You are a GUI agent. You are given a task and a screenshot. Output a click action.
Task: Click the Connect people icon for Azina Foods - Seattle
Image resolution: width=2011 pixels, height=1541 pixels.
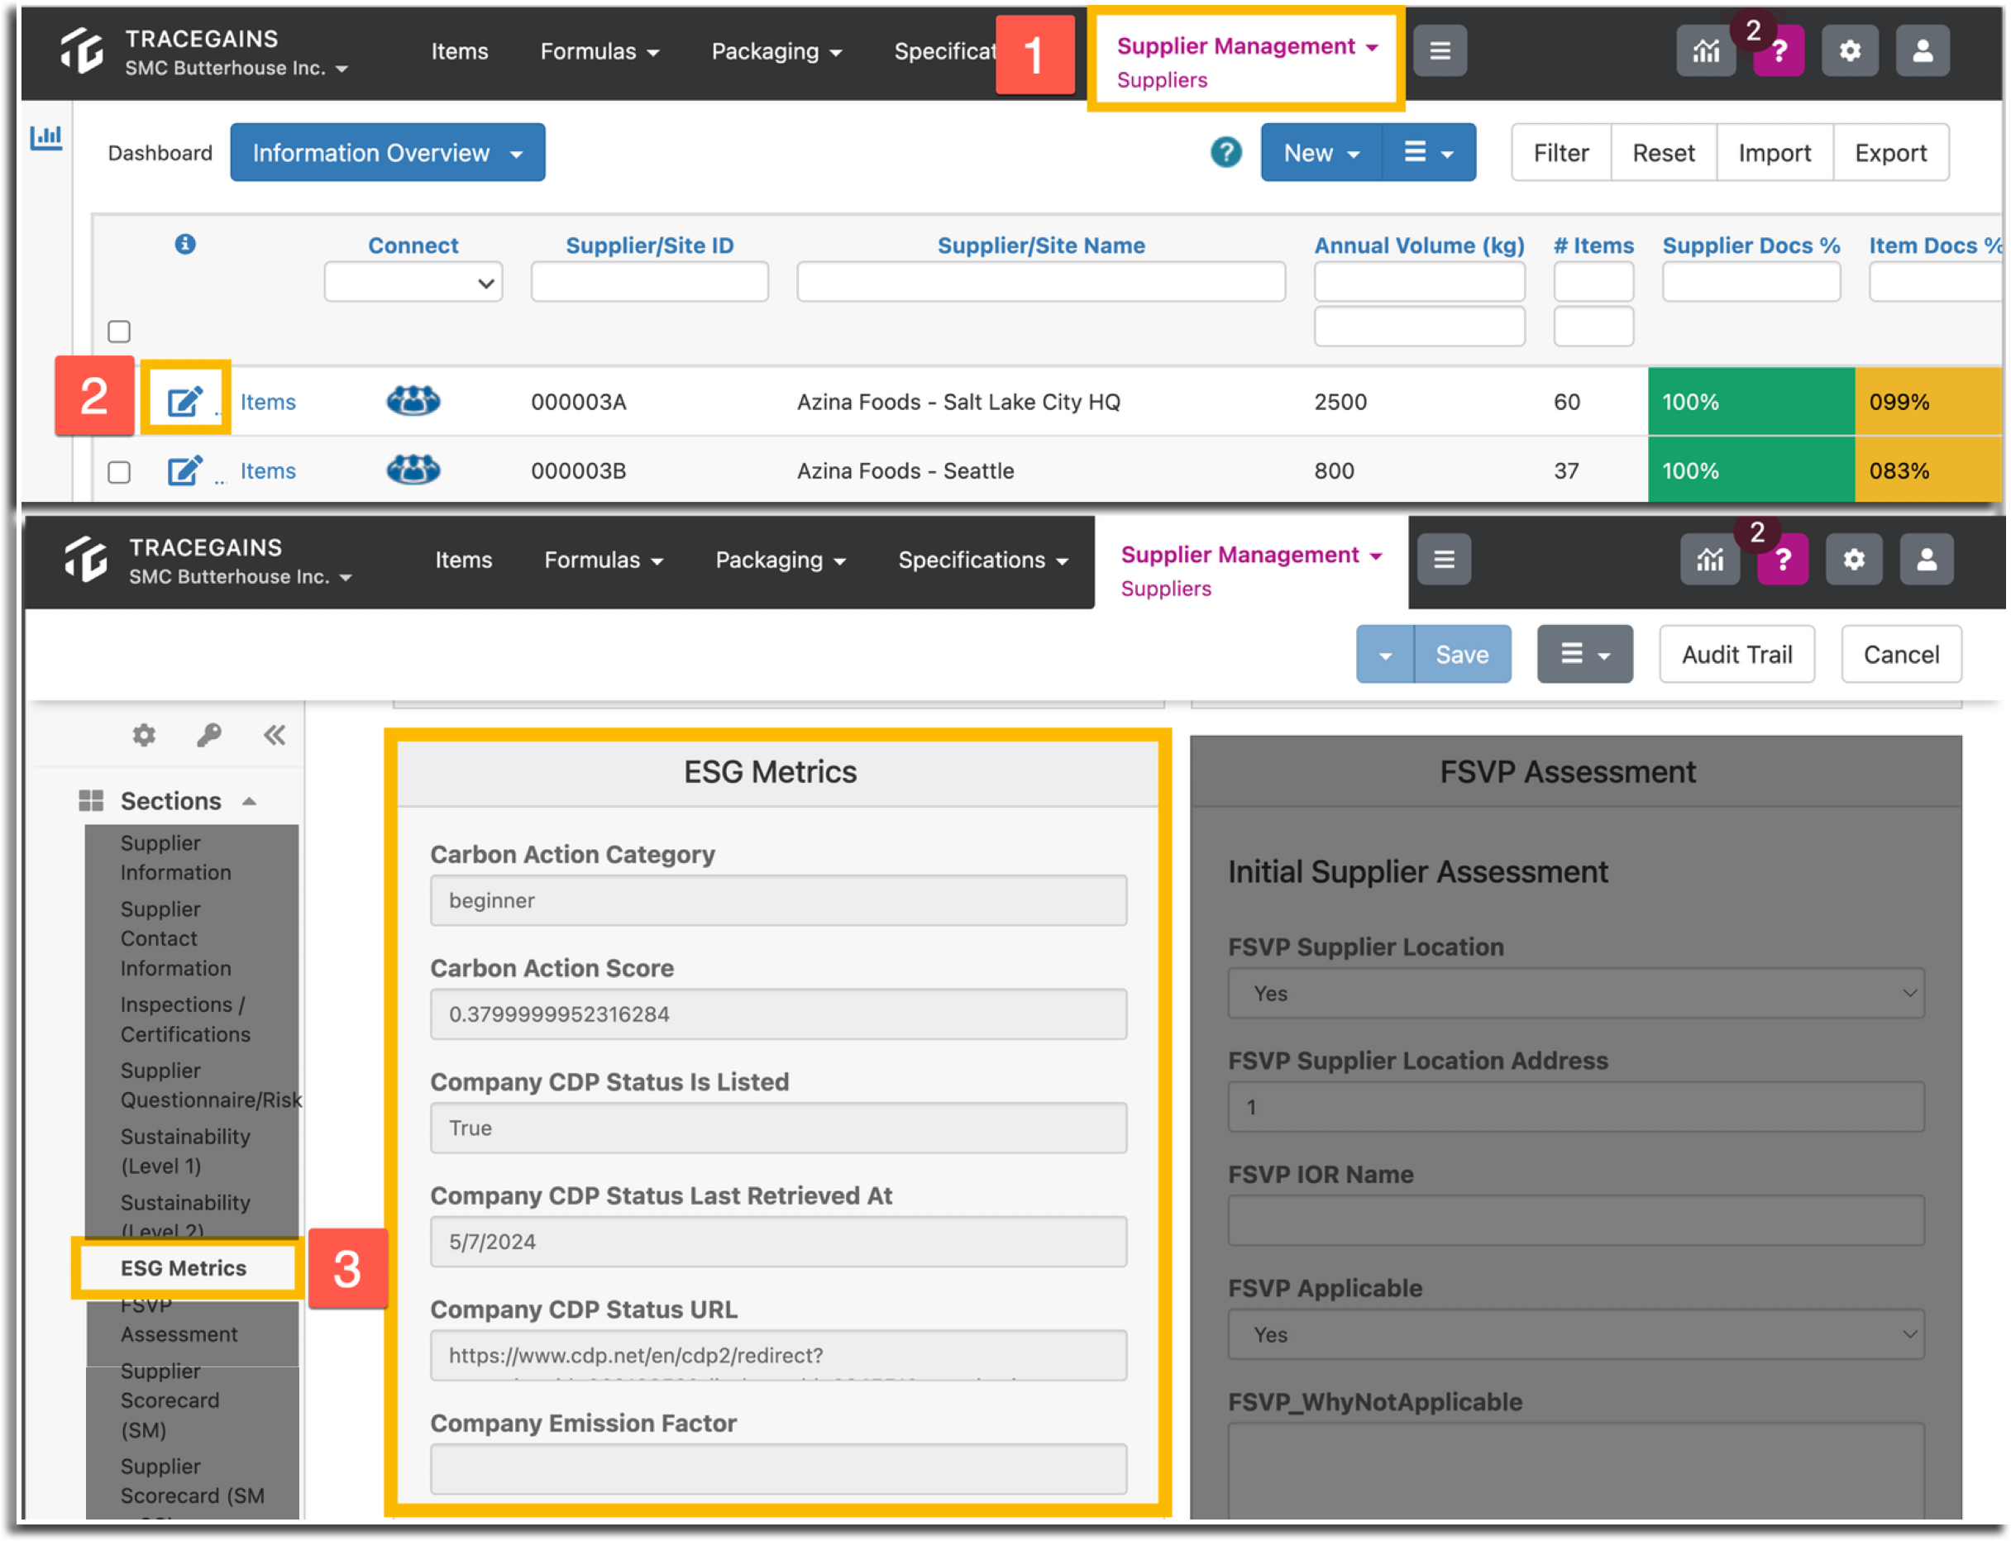(x=413, y=470)
